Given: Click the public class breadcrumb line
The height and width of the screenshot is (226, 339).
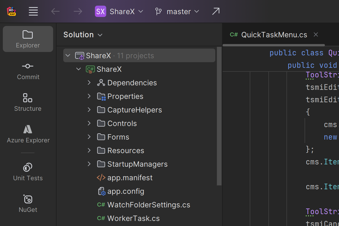Looking at the screenshot, I should pyautogui.click(x=304, y=53).
